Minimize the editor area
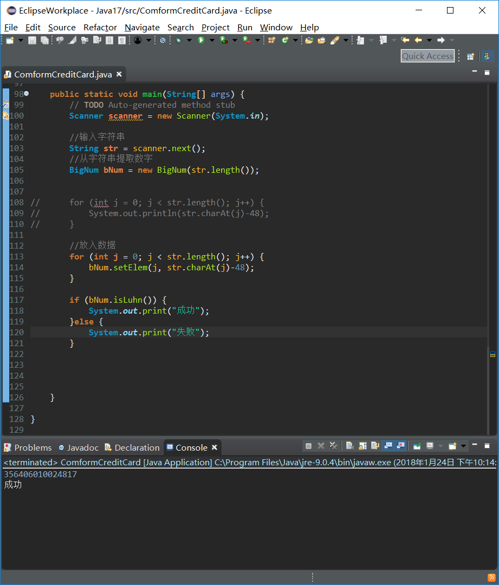Viewport: 499px width, 585px height. click(475, 71)
